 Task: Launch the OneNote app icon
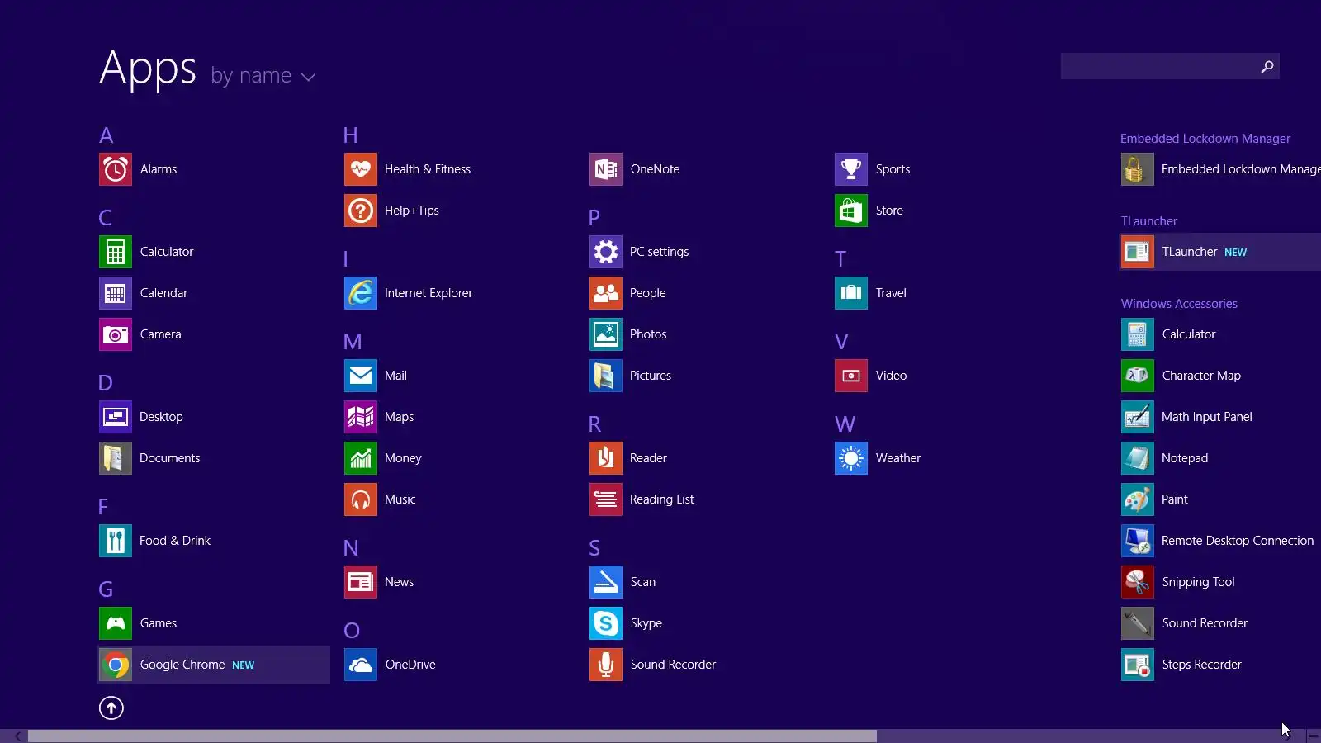606,169
